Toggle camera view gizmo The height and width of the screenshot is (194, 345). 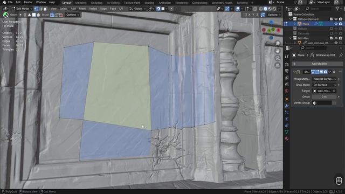tap(278, 58)
